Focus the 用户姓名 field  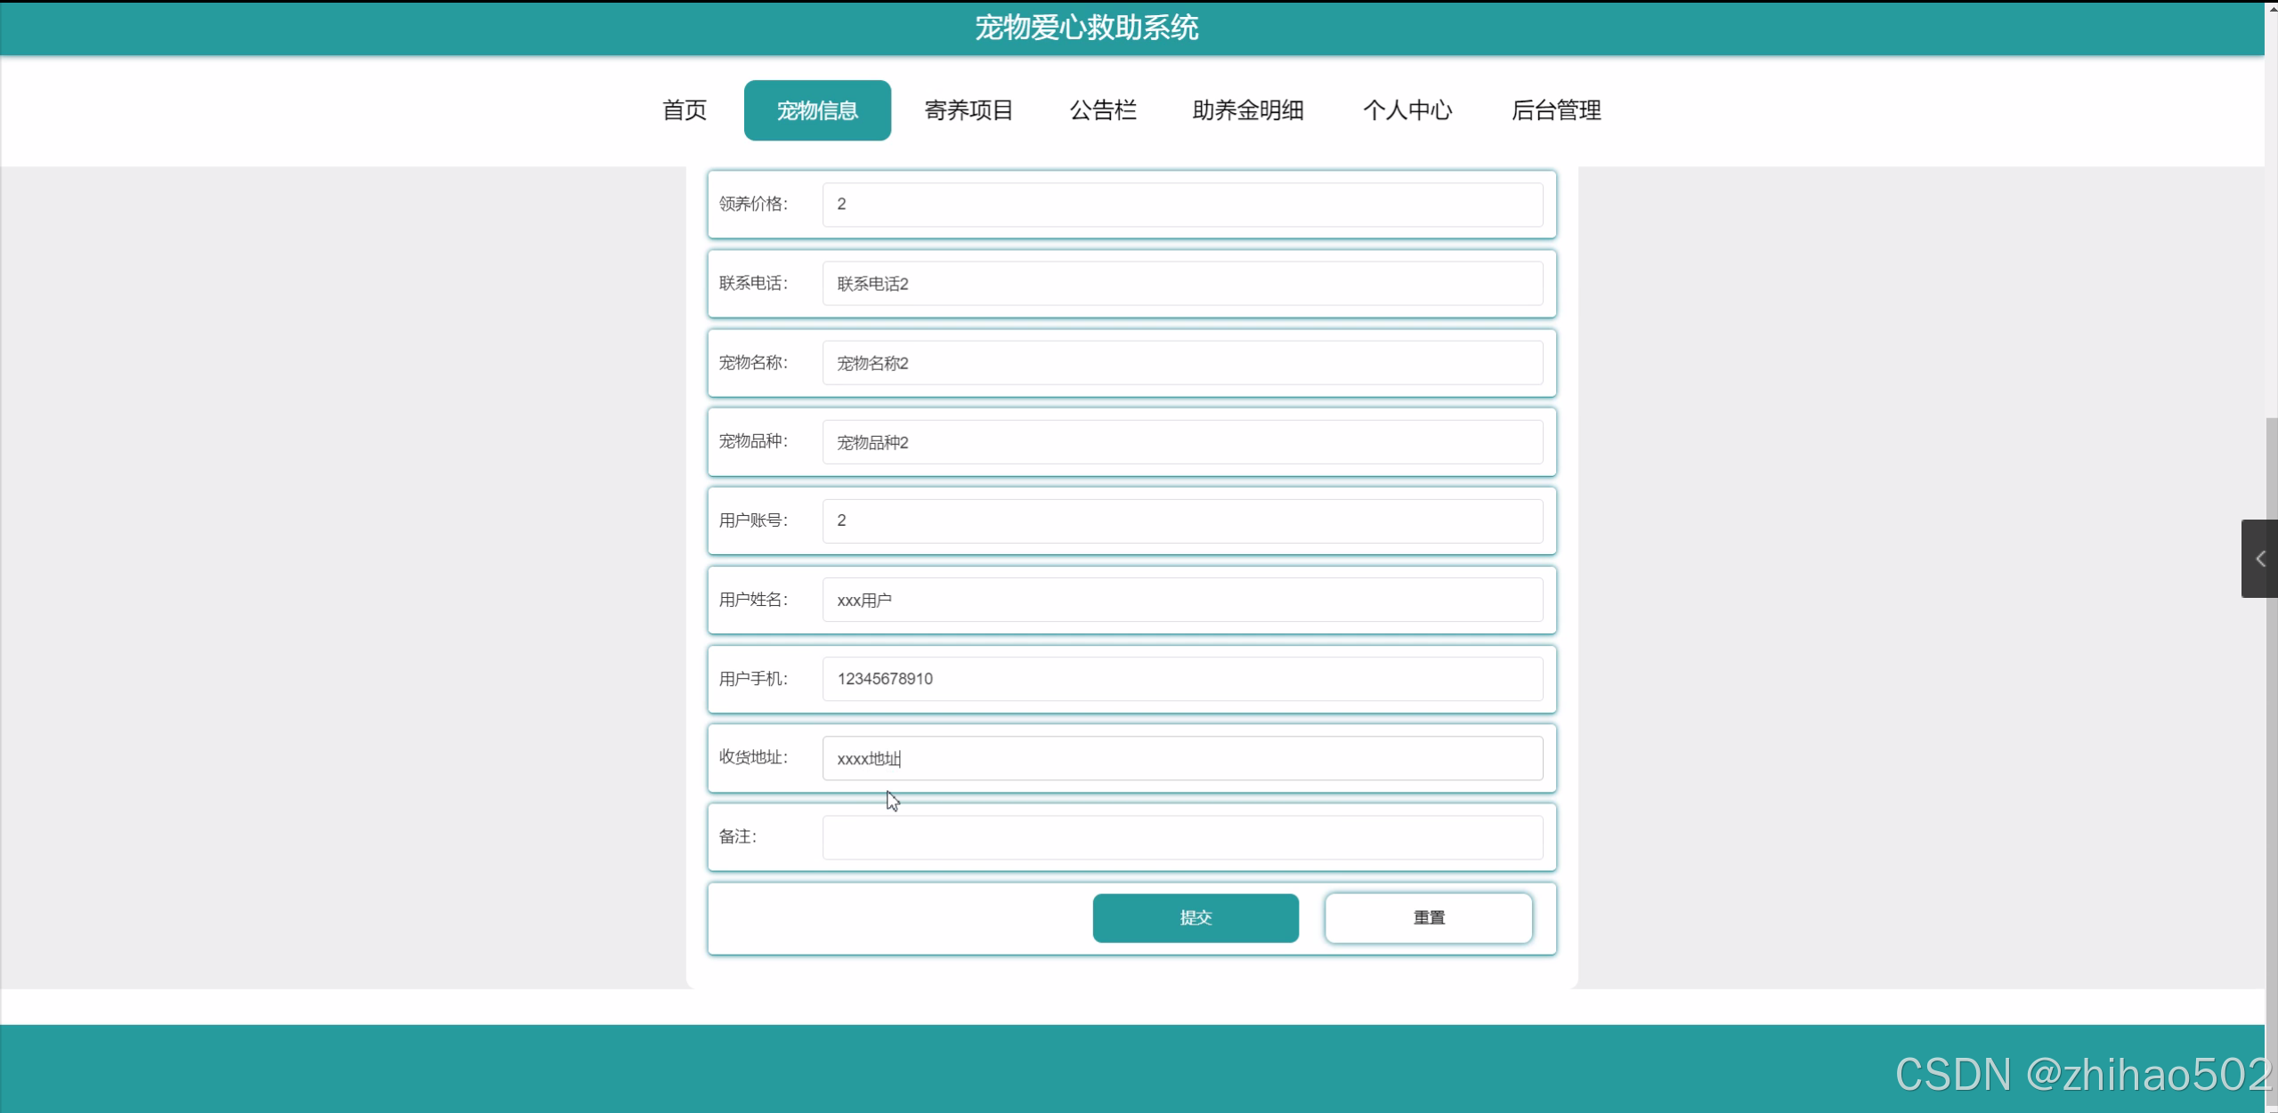pyautogui.click(x=1181, y=600)
